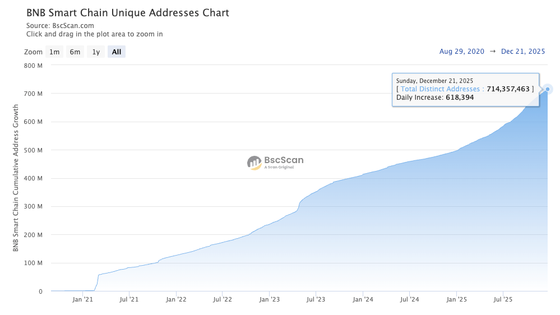Click the 800 M y-axis label
560x315 pixels.
pyautogui.click(x=33, y=66)
